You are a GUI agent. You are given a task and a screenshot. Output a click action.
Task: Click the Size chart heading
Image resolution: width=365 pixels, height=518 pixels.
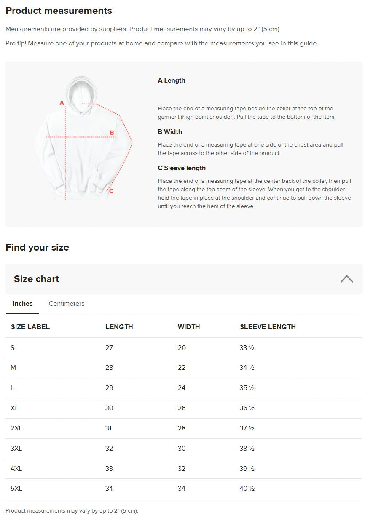(x=37, y=279)
